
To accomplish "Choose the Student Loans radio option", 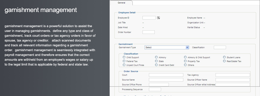I will [224, 57].
